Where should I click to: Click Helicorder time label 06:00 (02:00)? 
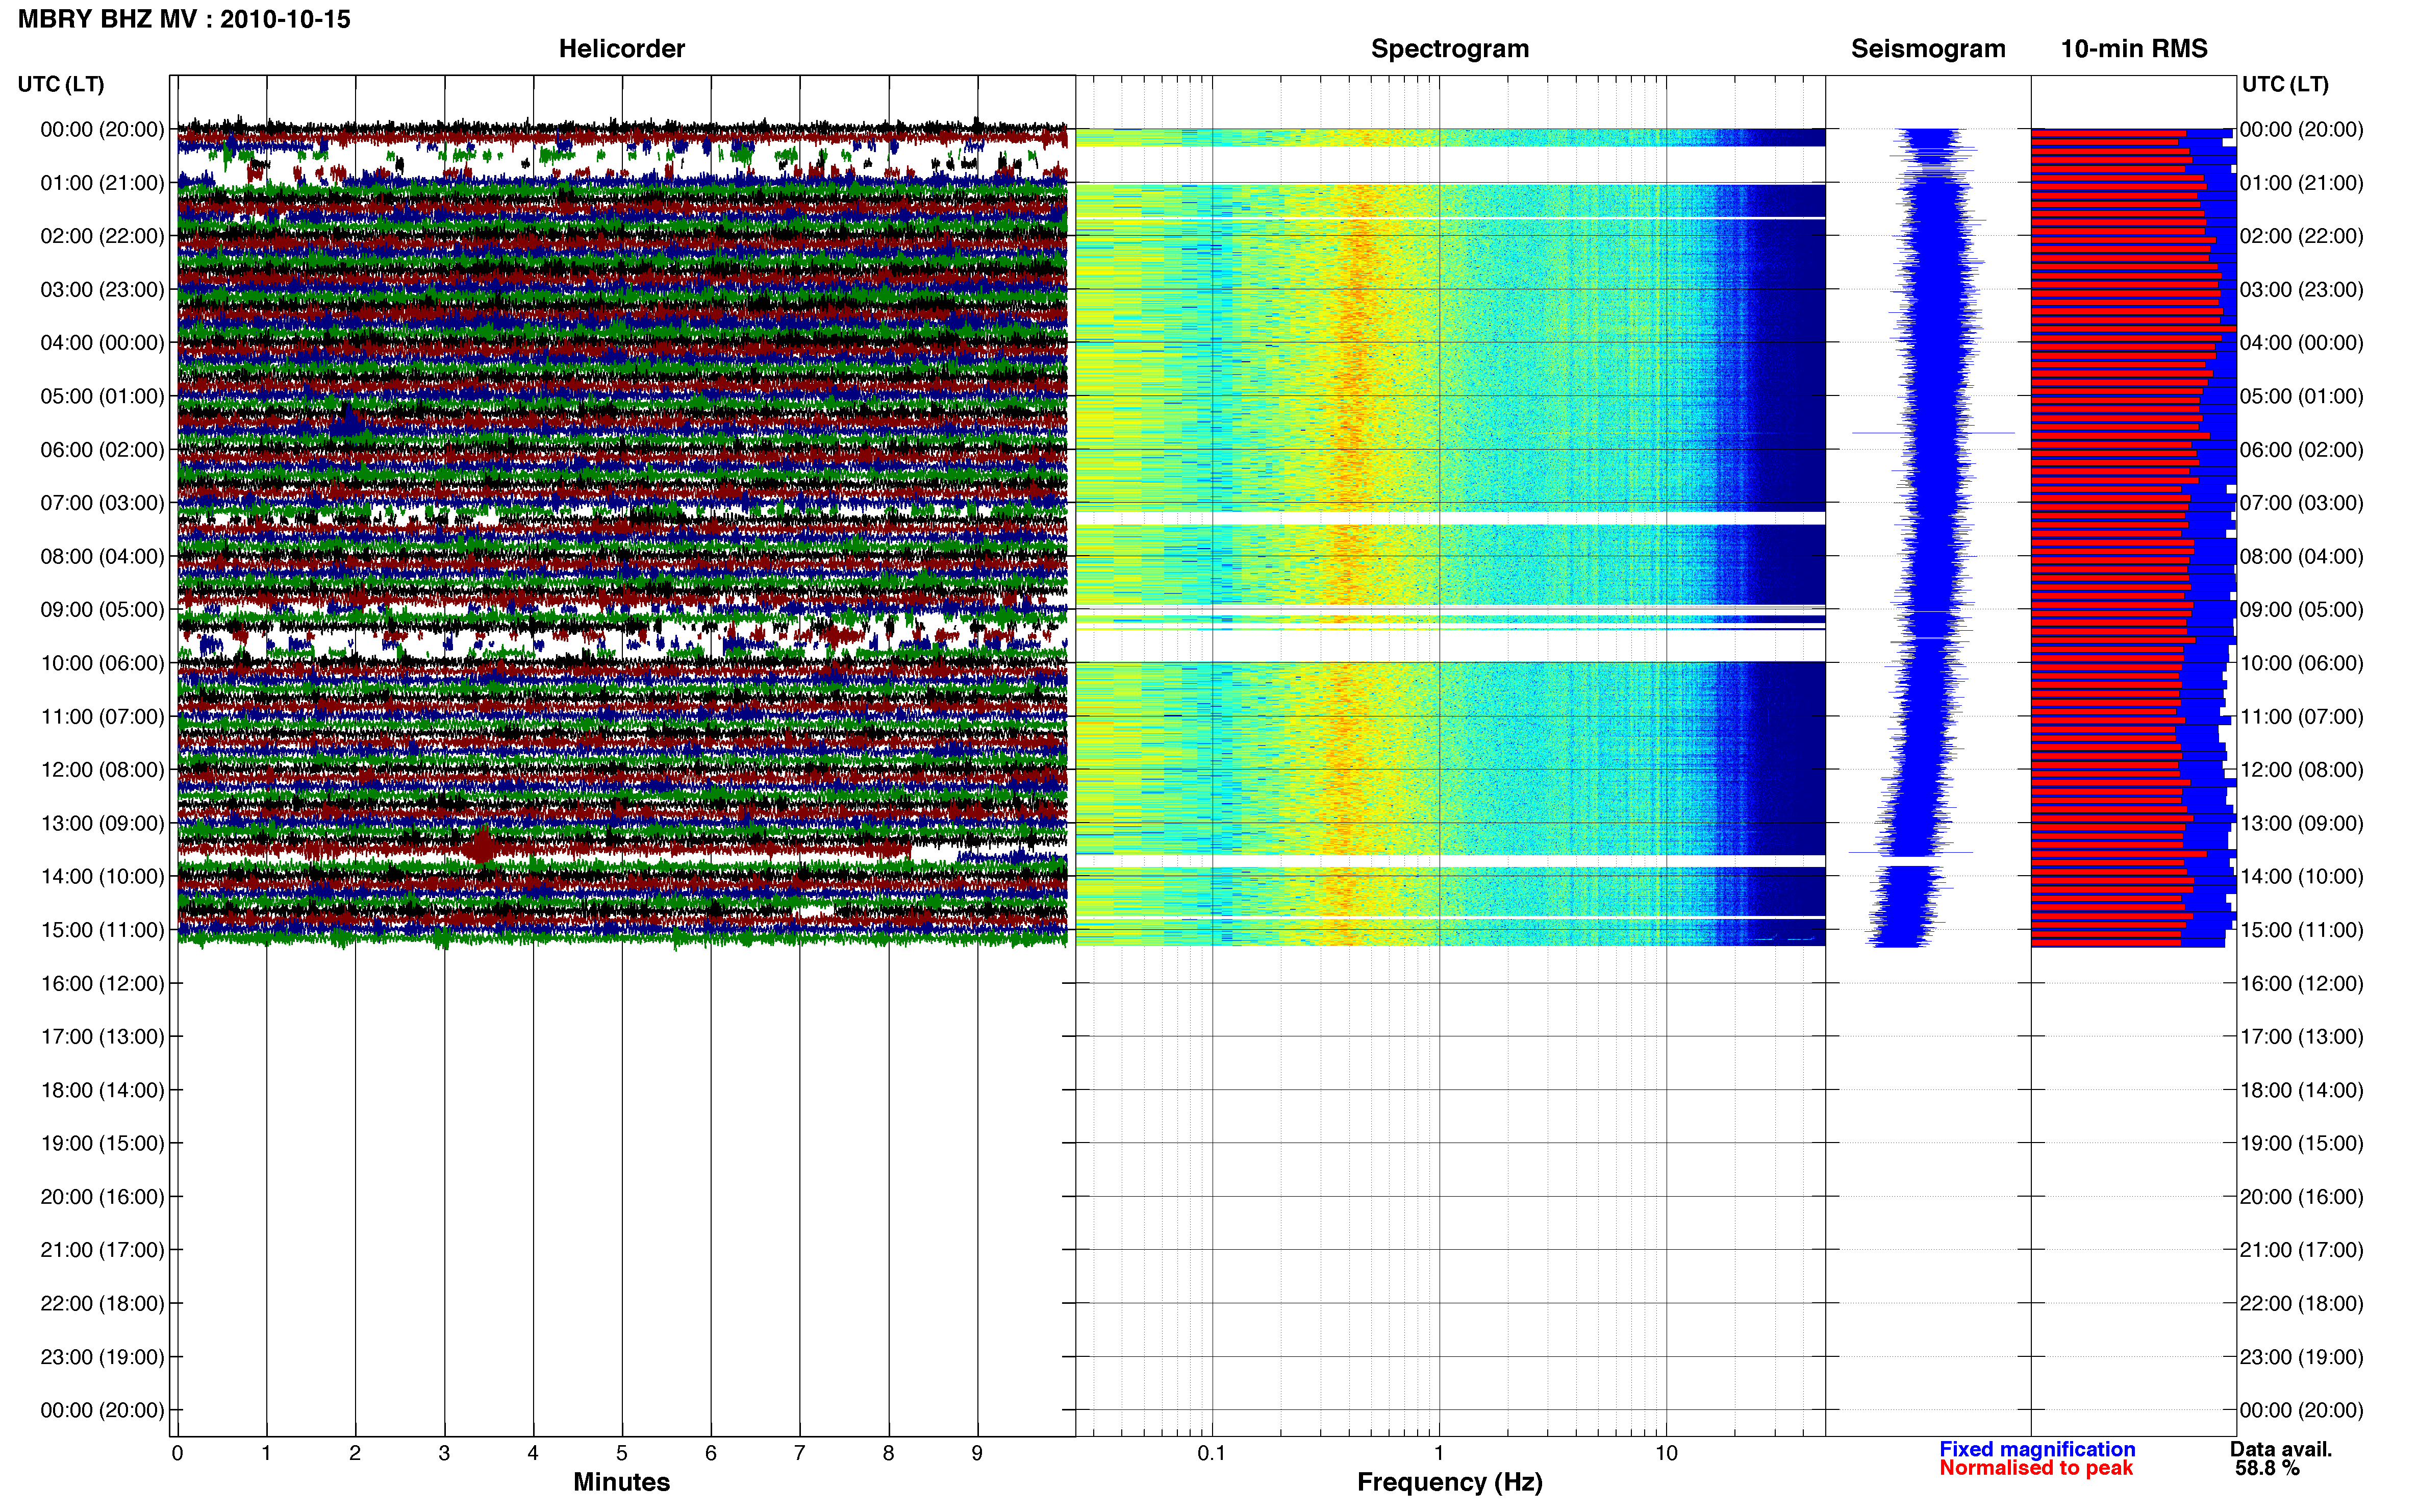[102, 450]
